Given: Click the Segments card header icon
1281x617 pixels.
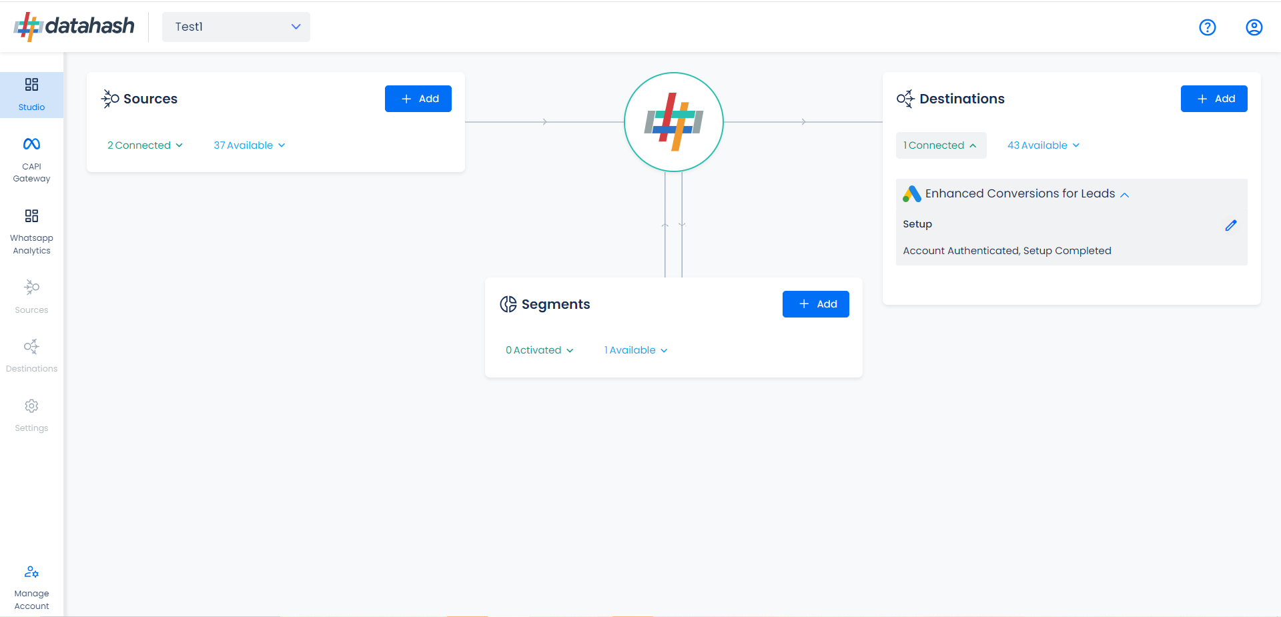Looking at the screenshot, I should click(508, 304).
